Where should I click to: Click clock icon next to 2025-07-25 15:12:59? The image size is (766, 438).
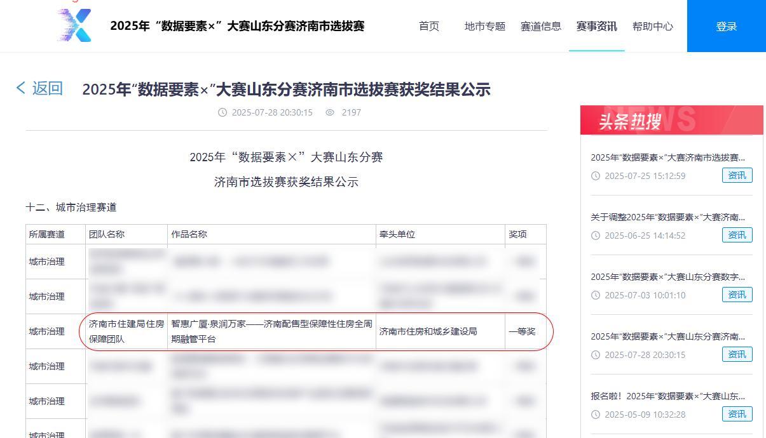pyautogui.click(x=596, y=176)
